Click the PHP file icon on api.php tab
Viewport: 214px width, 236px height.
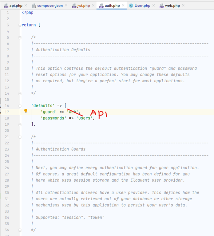[x=6, y=6]
